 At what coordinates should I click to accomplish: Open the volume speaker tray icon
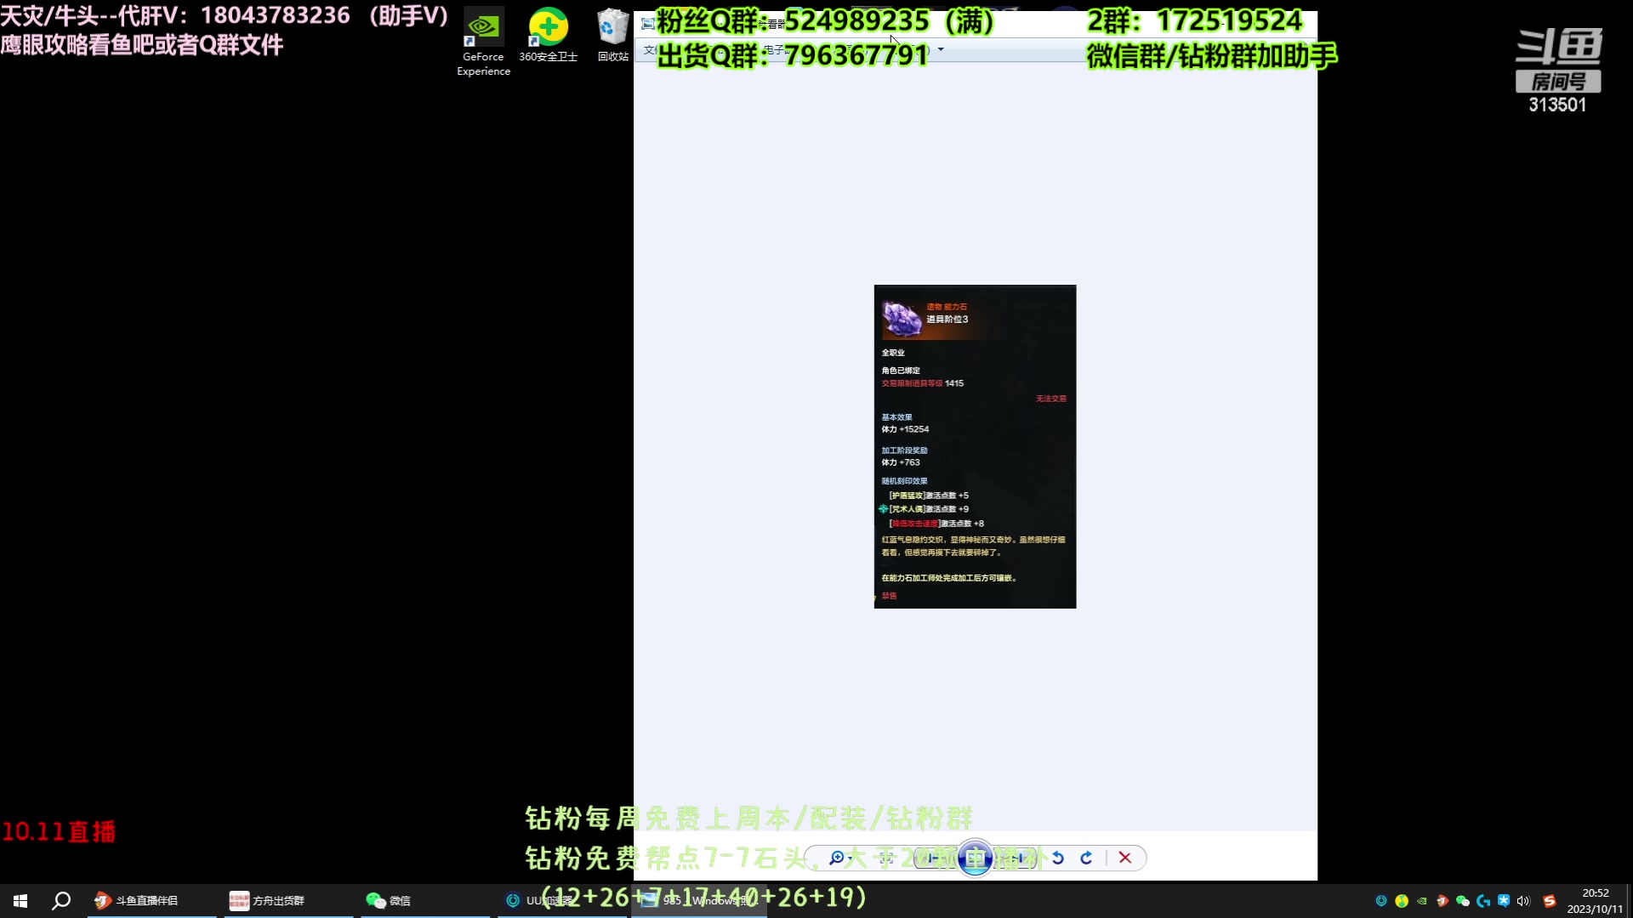point(1523,901)
